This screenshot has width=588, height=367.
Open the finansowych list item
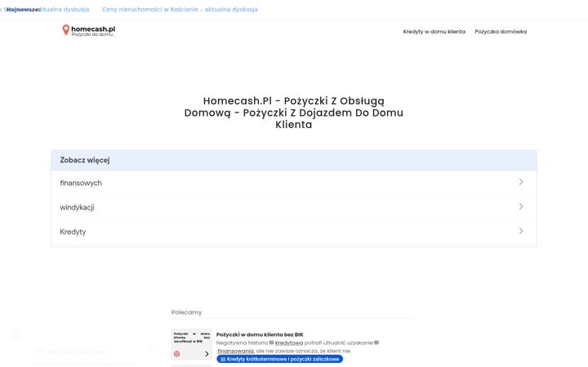[x=294, y=183]
